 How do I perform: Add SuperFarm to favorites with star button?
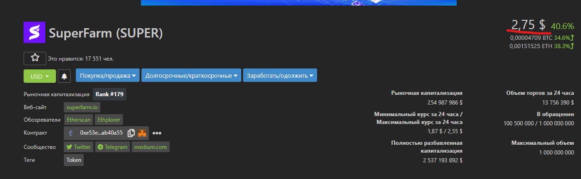(x=35, y=58)
